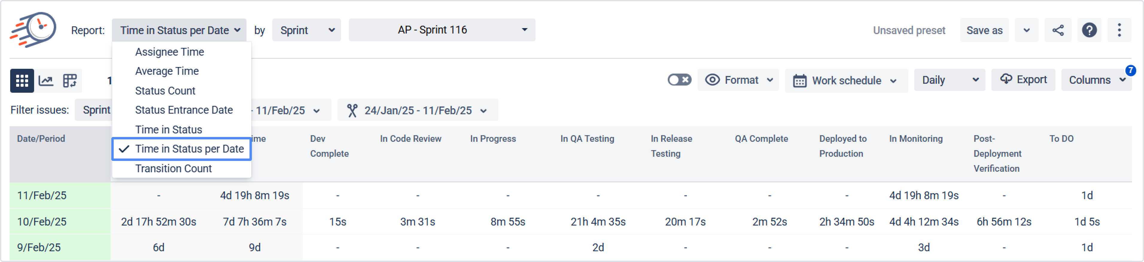Expand the Work schedule dropdown
This screenshot has width=1144, height=262.
coord(845,80)
